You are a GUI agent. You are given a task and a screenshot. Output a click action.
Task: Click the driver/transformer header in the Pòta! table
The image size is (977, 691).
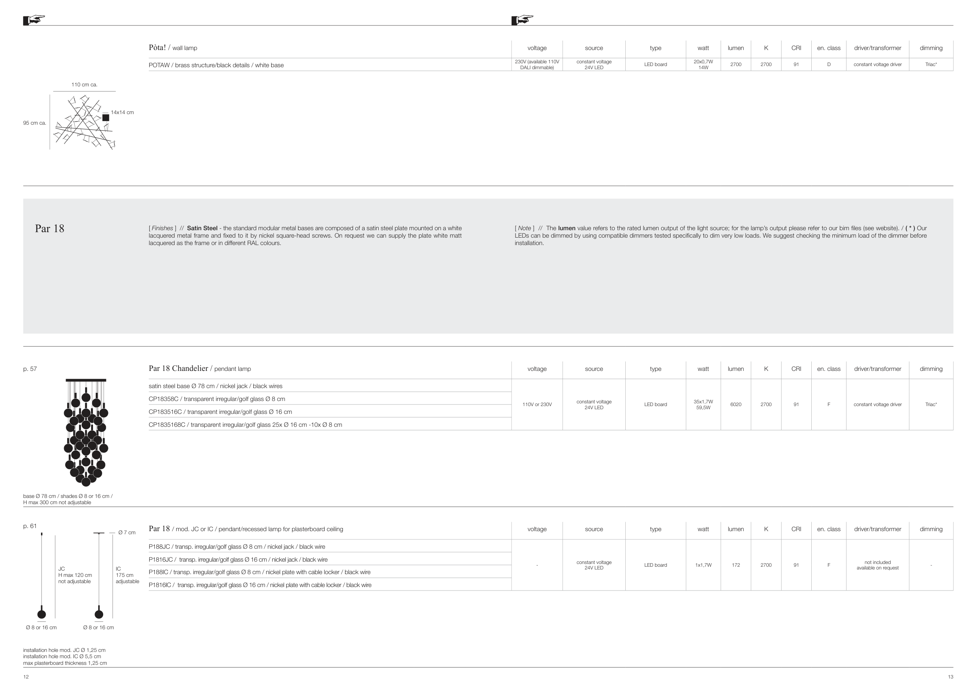point(877,48)
